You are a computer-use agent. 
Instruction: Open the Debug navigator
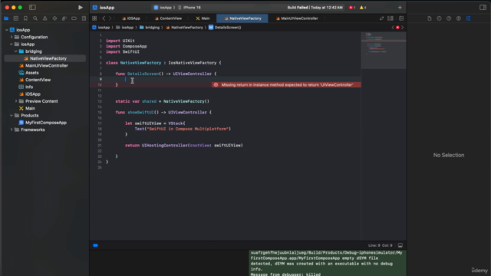[64, 18]
